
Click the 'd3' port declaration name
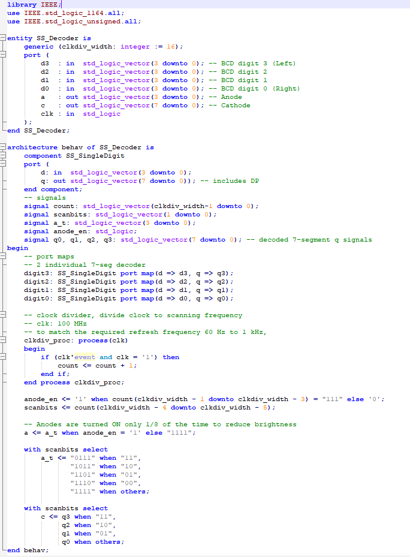tap(45, 63)
